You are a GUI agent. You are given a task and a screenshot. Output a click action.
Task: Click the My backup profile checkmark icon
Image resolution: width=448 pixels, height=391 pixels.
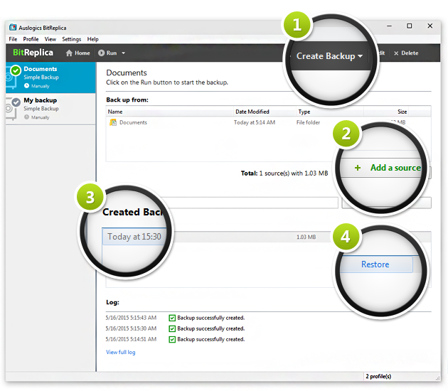click(x=16, y=102)
